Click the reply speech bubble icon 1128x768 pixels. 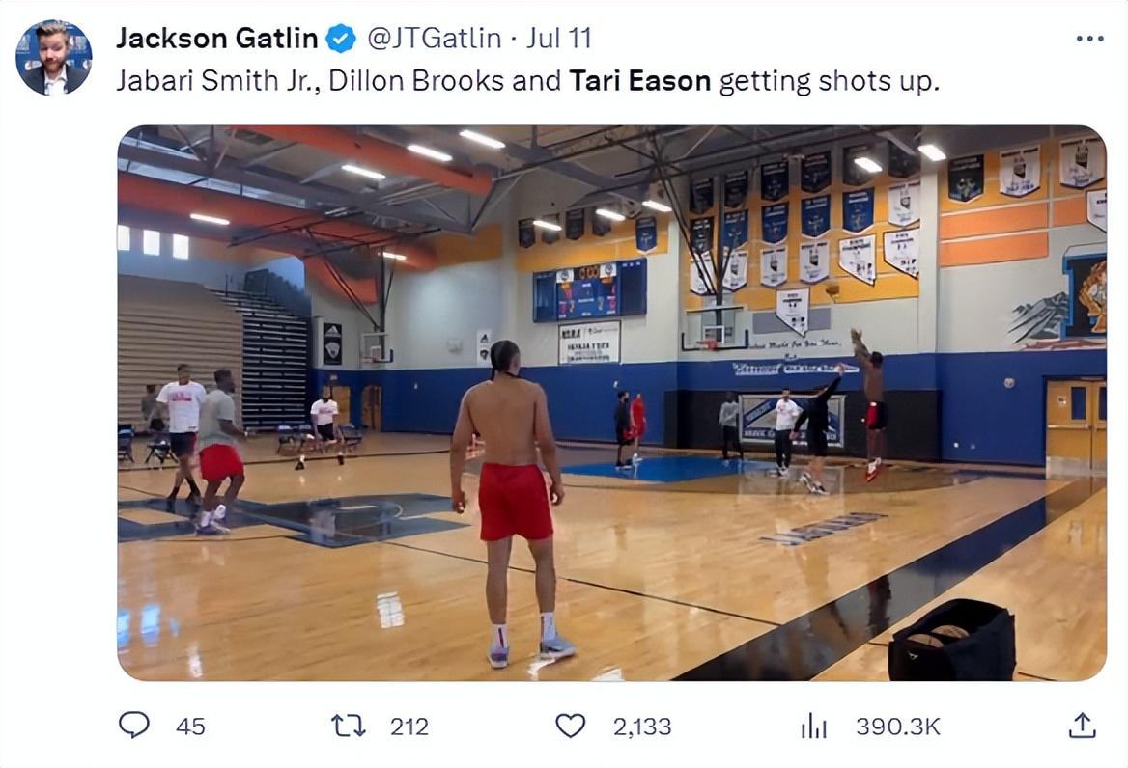point(134,725)
